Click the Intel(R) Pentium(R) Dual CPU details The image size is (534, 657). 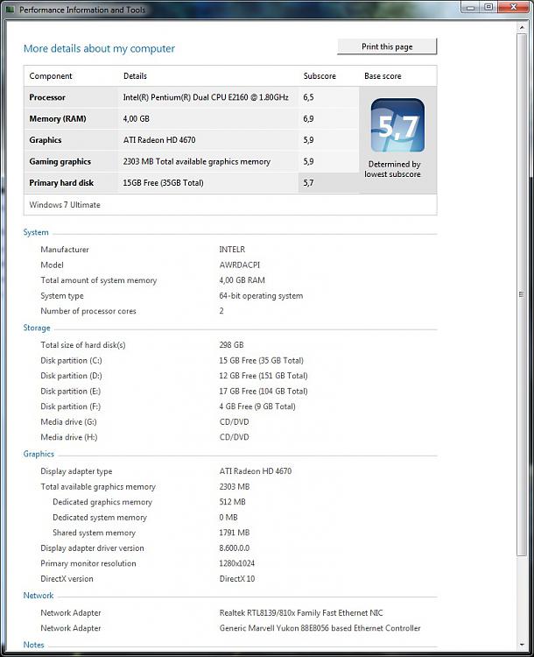tap(206, 97)
